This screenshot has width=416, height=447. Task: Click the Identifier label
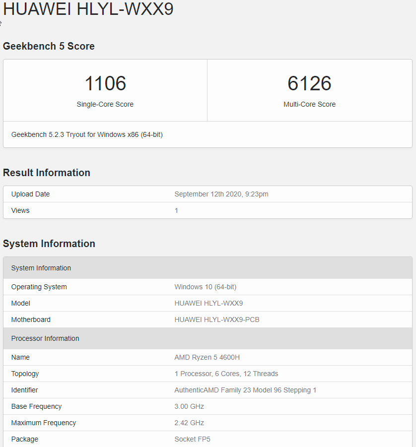pyautogui.click(x=24, y=390)
